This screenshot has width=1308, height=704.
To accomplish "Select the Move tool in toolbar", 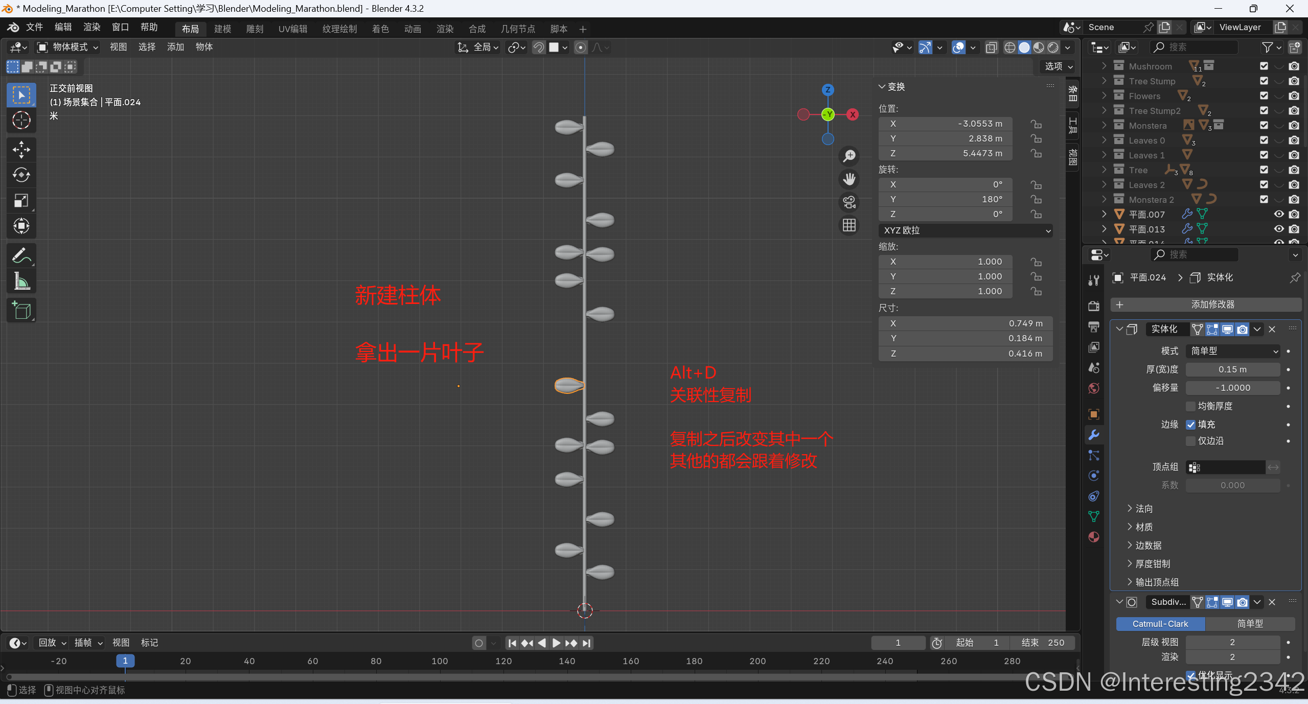I will point(21,150).
